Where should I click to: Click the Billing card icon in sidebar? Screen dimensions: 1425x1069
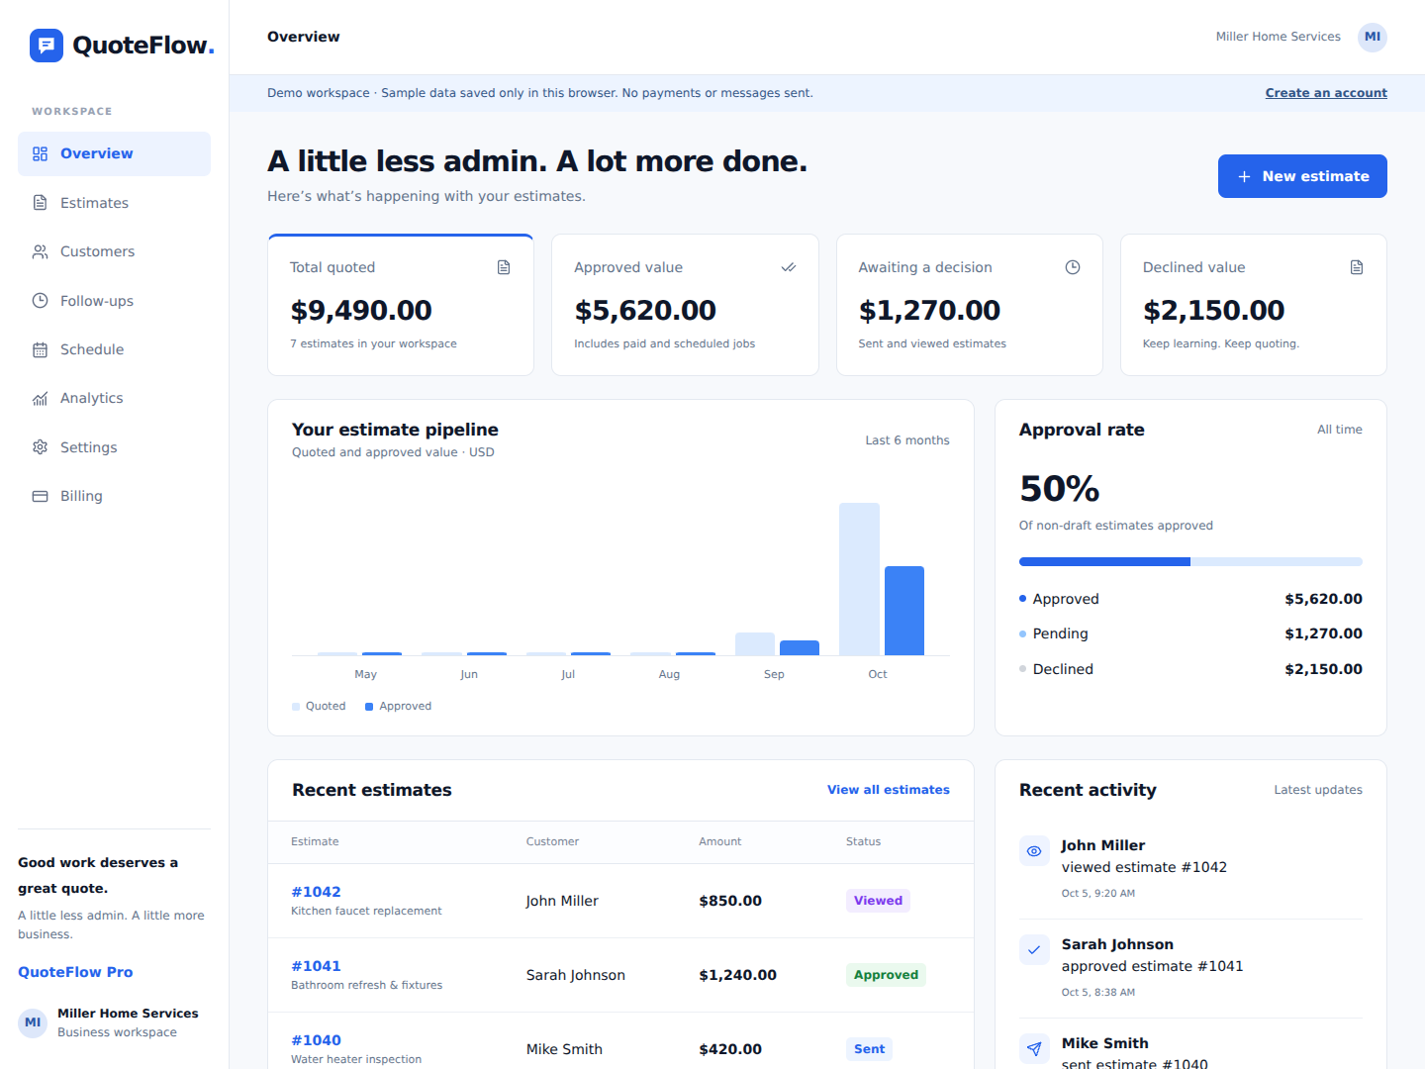point(40,496)
